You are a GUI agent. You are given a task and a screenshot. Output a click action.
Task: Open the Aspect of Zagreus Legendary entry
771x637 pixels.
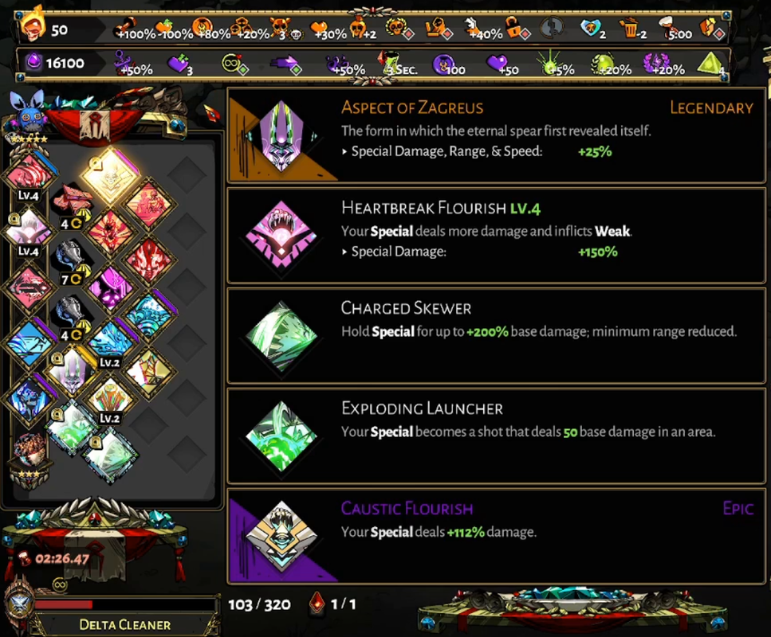click(x=496, y=135)
